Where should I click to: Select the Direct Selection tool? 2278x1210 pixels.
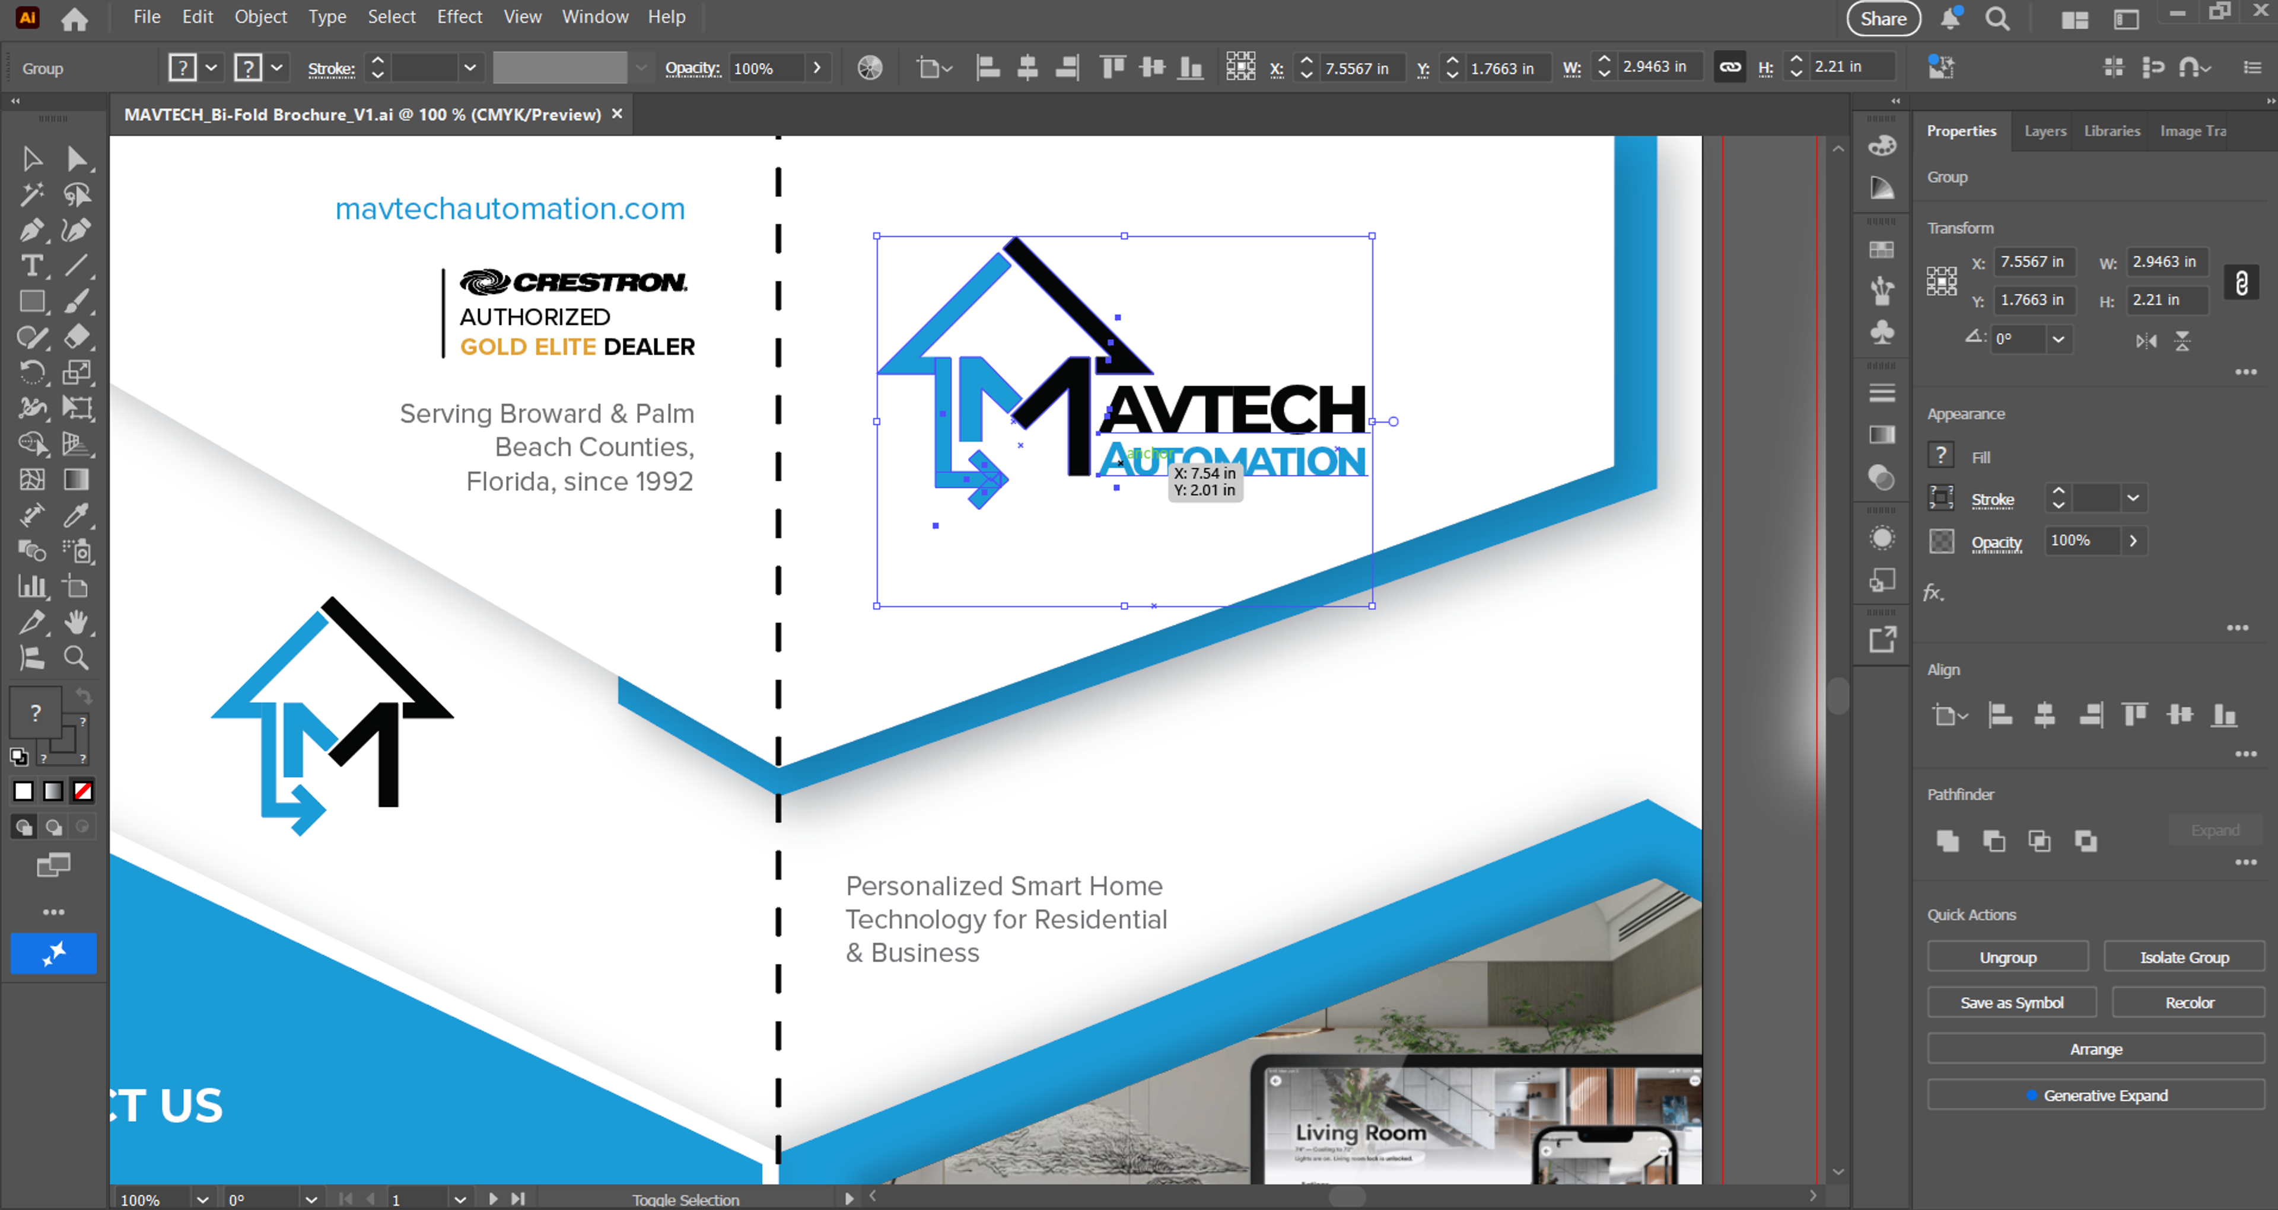(77, 159)
